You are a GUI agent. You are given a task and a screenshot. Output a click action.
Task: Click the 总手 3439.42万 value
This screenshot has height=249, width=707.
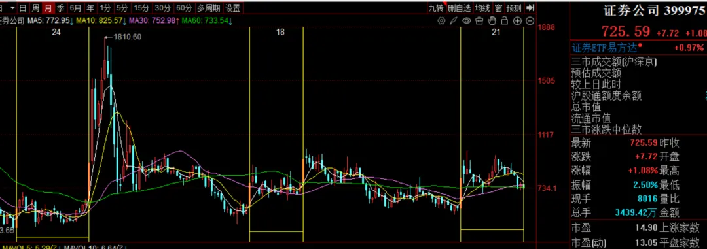point(636,213)
